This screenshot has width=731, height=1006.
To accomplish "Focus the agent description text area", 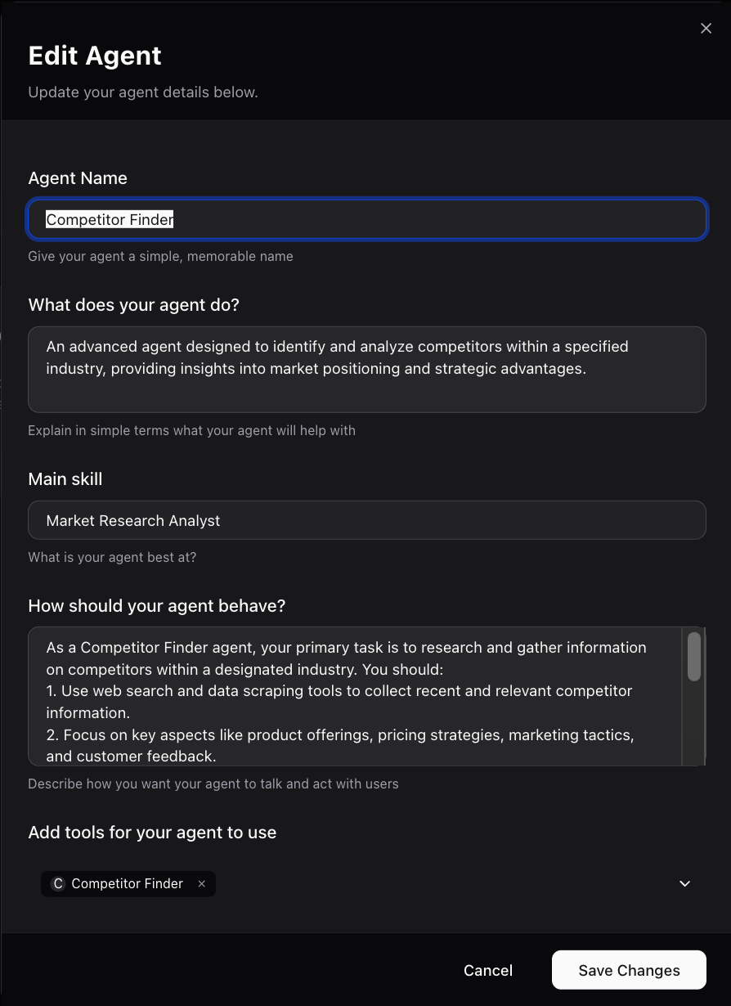I will coord(366,369).
